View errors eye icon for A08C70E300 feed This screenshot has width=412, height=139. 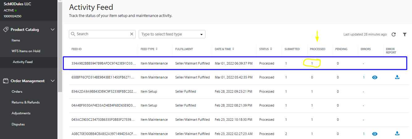point(375,134)
